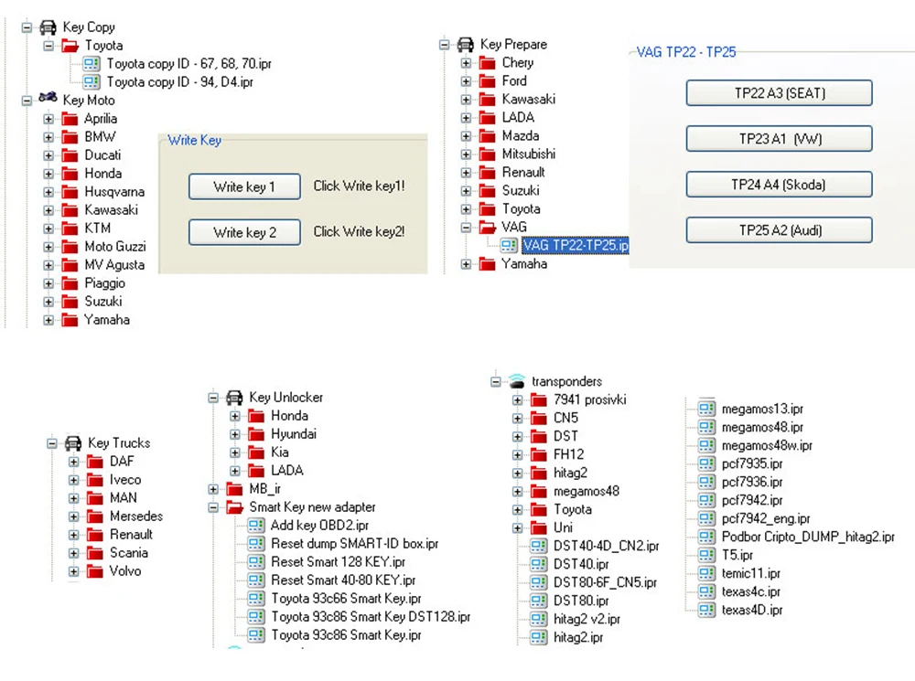Screen dimensions: 915x681
Task: Select the Hyundai item in Key Unlocker
Action: (x=294, y=434)
